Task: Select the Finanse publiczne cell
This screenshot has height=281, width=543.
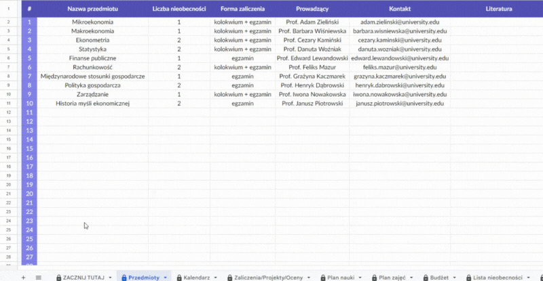Action: pyautogui.click(x=92, y=58)
